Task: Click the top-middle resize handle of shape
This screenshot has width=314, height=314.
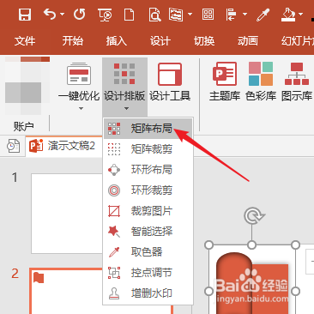Action: (x=252, y=245)
